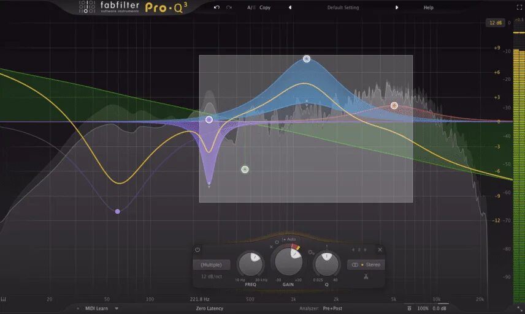The height and width of the screenshot is (314, 525).
Task: Open the Zero Latency processing mode menu
Action: coord(210,308)
